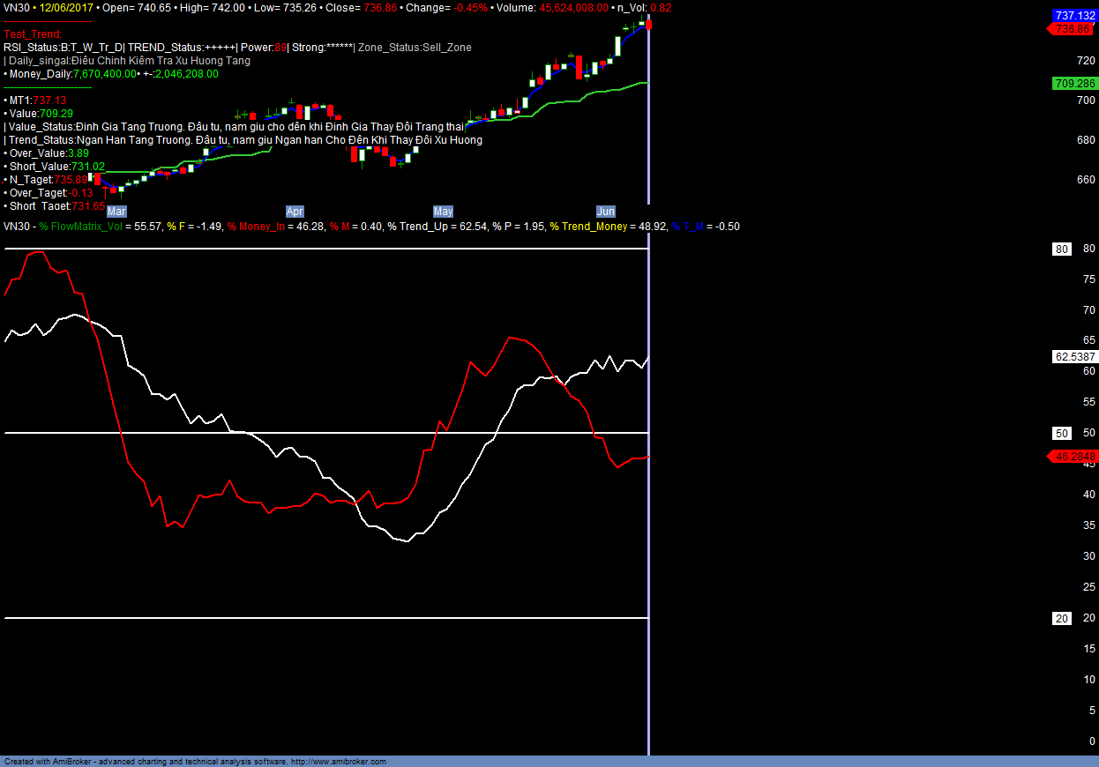
Task: Click the 20 level label box
Action: tap(1062, 618)
